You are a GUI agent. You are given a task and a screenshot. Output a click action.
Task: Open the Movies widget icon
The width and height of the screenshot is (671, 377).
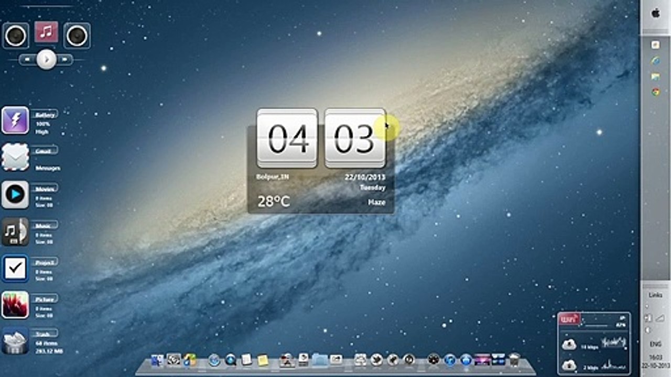tap(15, 195)
